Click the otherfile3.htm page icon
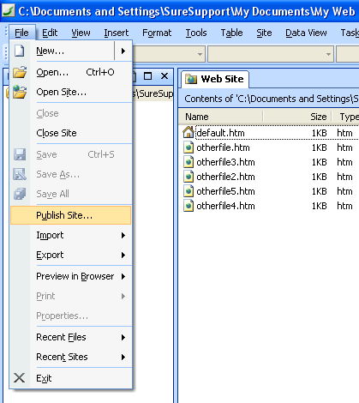The height and width of the screenshot is (403, 359). 188,162
